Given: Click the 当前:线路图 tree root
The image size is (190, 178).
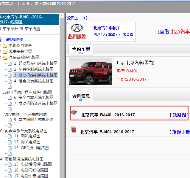Looking at the screenshot, I should [x=13, y=39].
